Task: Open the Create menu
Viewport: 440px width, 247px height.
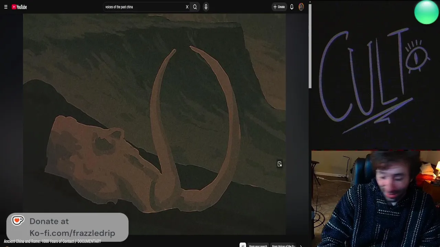Action: [279, 7]
